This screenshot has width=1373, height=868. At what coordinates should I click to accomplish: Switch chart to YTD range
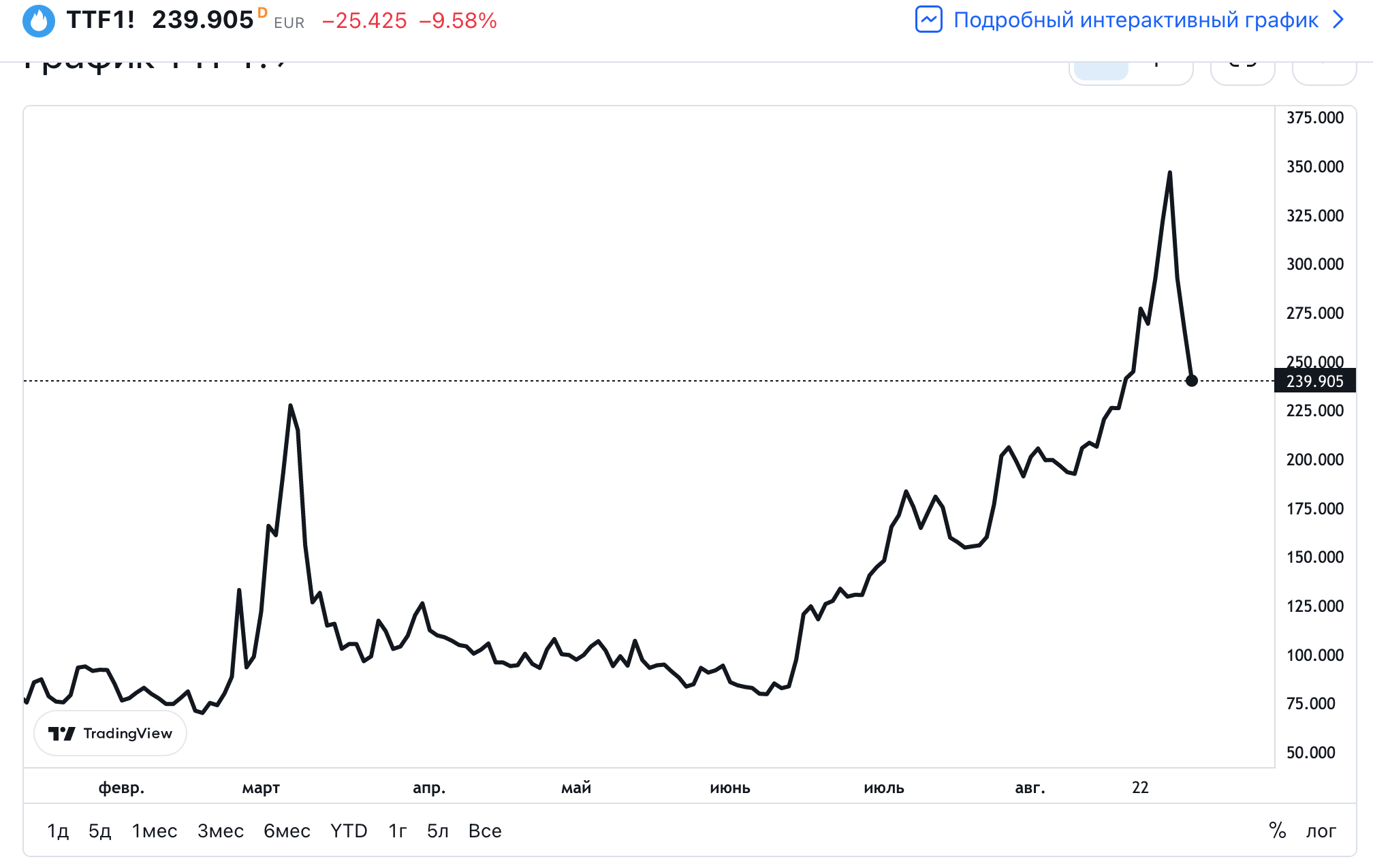coord(349,831)
